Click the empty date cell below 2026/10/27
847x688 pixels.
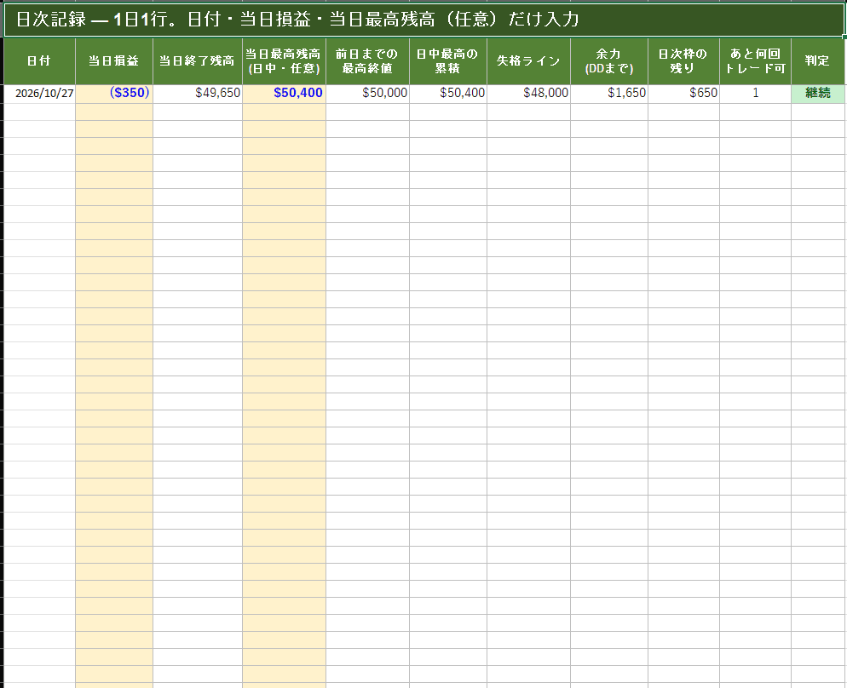(39, 112)
